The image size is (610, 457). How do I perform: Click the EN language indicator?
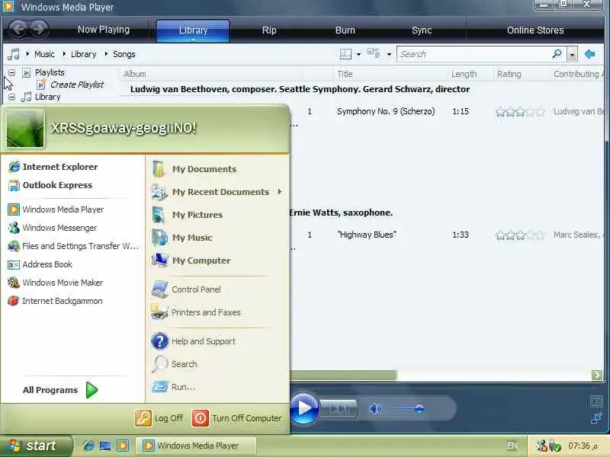[x=512, y=446]
